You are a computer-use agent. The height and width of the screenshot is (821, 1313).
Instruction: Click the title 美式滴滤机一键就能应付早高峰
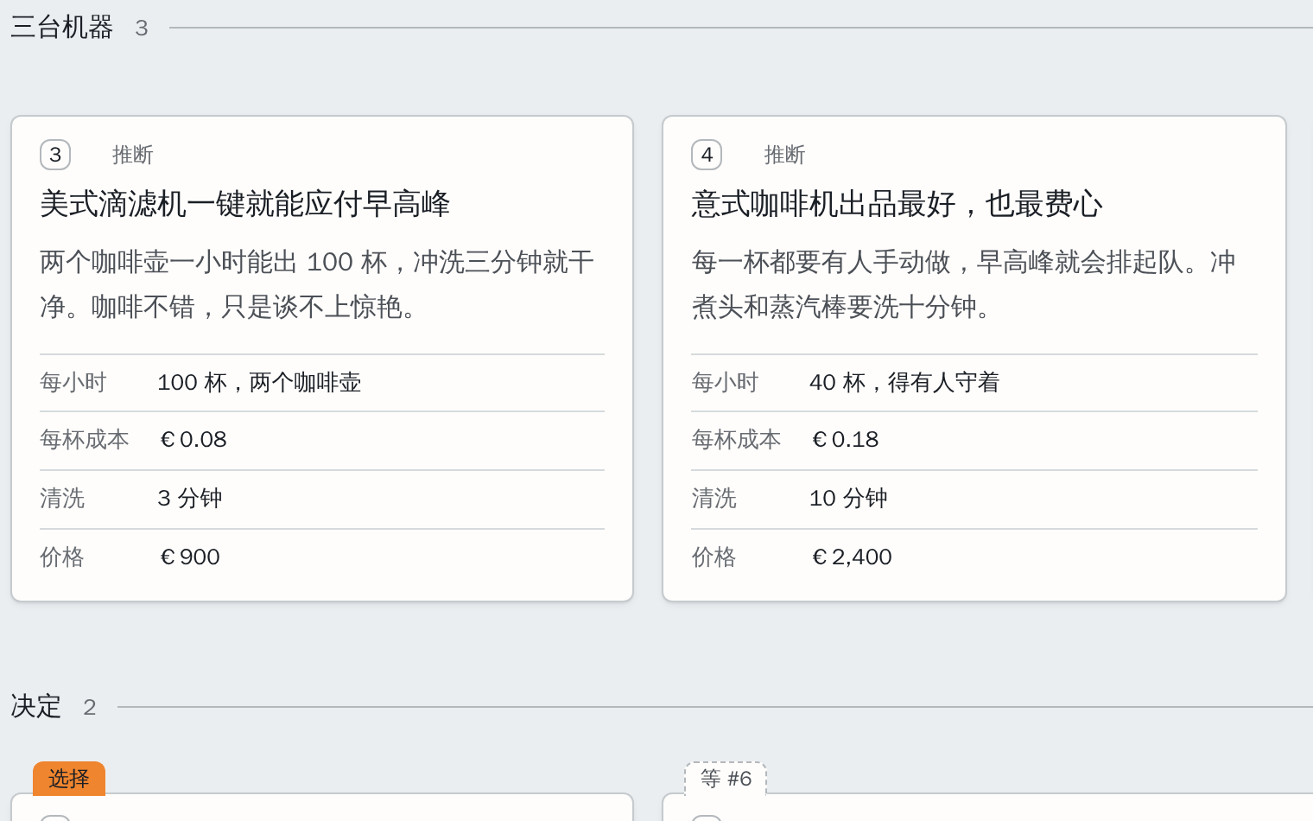(x=245, y=204)
